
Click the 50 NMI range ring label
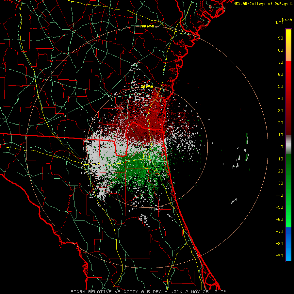click(147, 87)
